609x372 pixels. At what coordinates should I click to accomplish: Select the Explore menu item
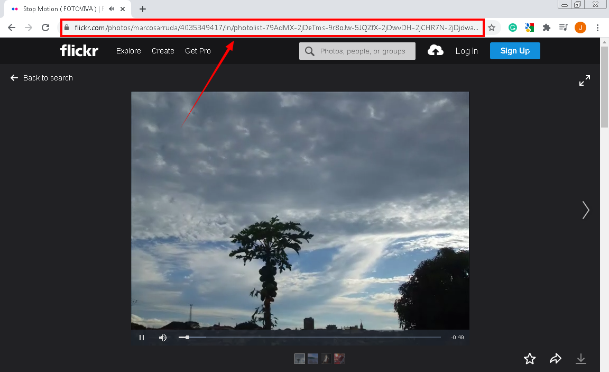tap(128, 50)
